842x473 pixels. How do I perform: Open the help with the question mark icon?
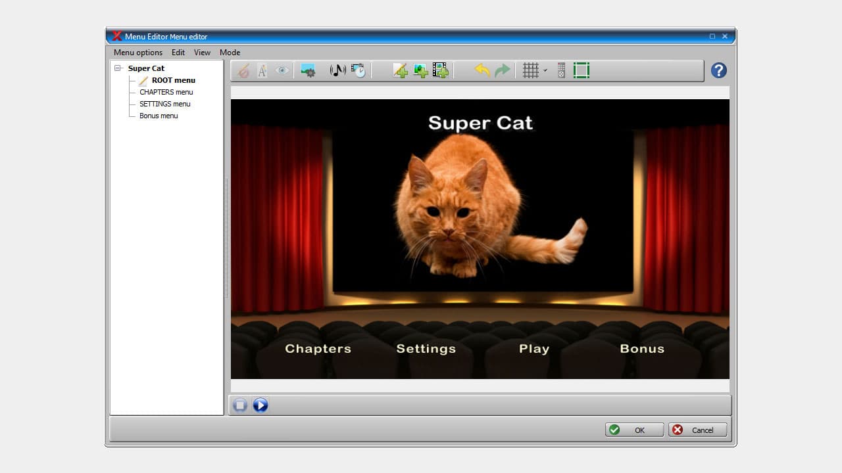(x=718, y=70)
